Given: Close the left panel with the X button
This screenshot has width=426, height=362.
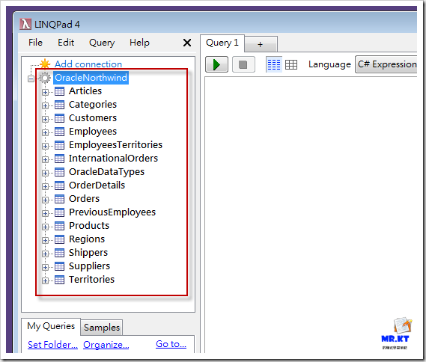Looking at the screenshot, I should tap(187, 43).
